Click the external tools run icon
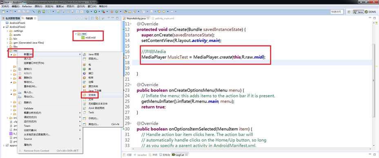Screen dimensions: 379x158 [103, 11]
